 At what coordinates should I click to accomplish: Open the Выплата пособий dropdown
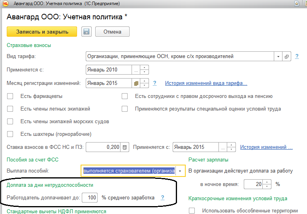click(x=180, y=171)
